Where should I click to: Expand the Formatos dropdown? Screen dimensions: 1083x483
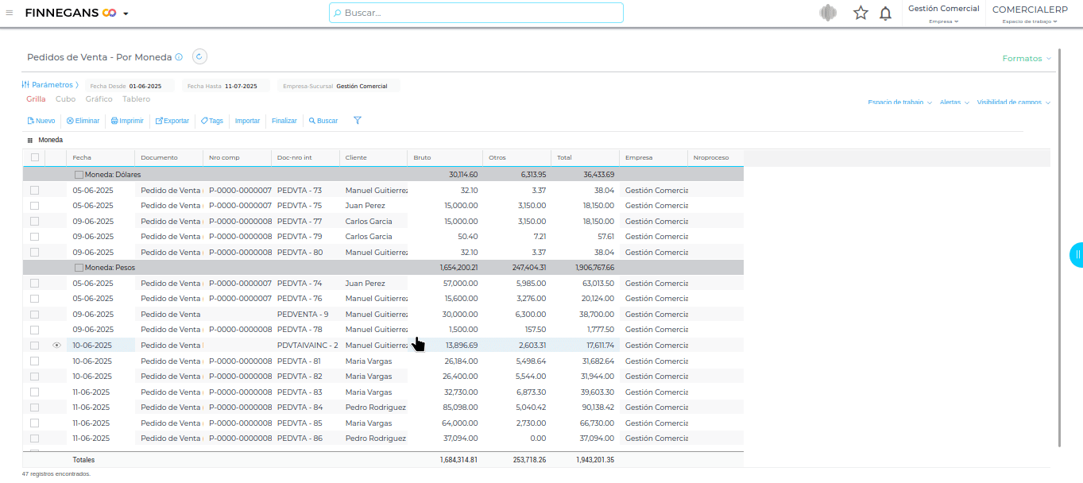coord(1027,59)
